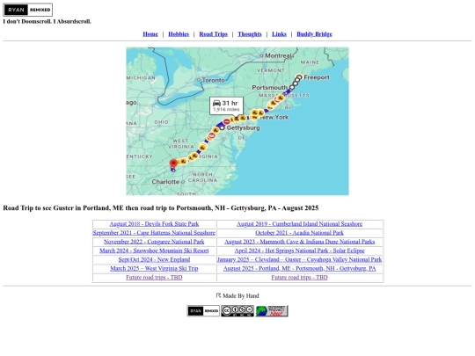Open August 2023 - Mammoth Cave & Indiana Dune link
This screenshot has height=356, width=475.
click(x=299, y=242)
